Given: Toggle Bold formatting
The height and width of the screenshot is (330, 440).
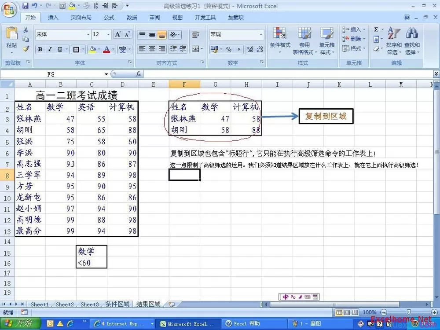Looking at the screenshot, I should click(x=40, y=49).
